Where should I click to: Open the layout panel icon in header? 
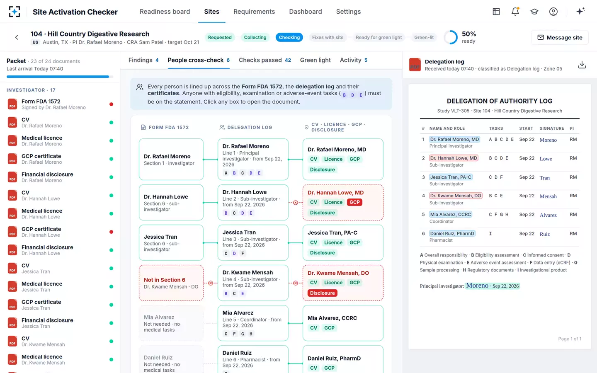[496, 12]
